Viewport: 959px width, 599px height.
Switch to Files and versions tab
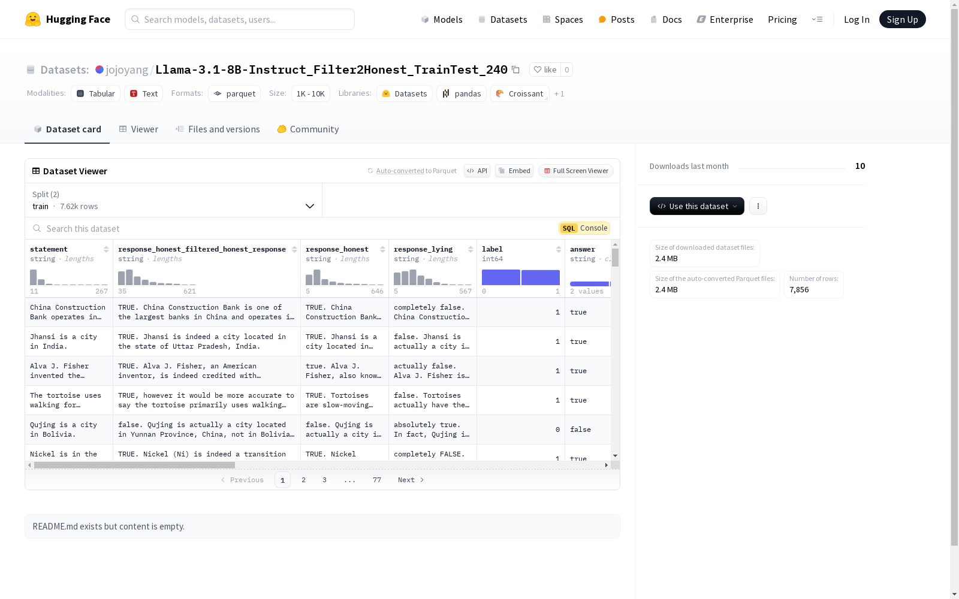point(218,129)
